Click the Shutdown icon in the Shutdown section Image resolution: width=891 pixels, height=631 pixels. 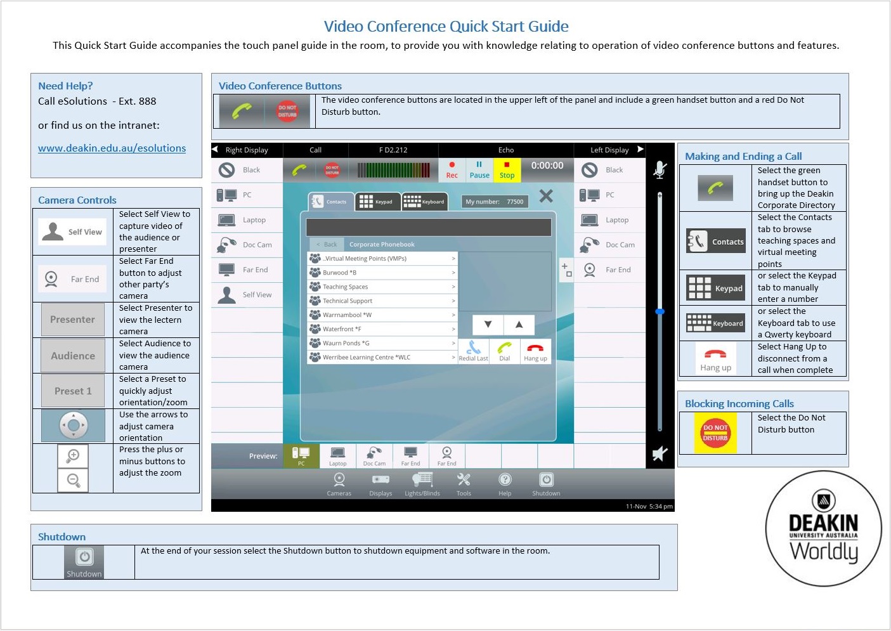pos(84,562)
